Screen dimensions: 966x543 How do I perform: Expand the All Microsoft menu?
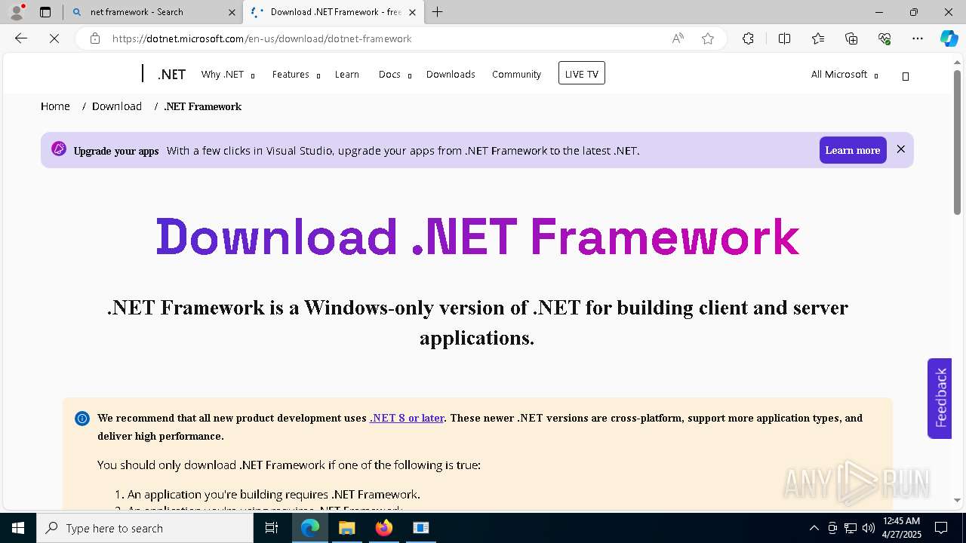tap(844, 74)
